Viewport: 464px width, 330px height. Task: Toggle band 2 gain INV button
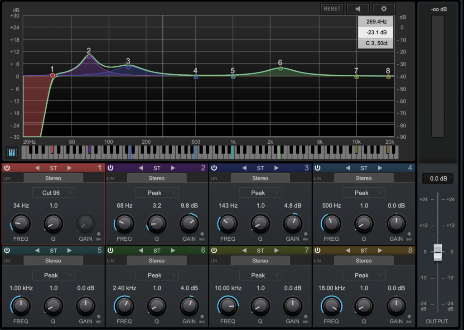click(202, 234)
